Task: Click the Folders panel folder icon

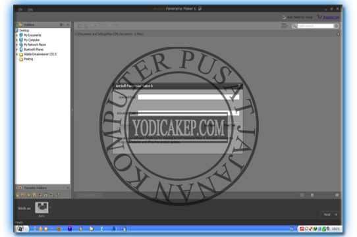Action: [20, 24]
